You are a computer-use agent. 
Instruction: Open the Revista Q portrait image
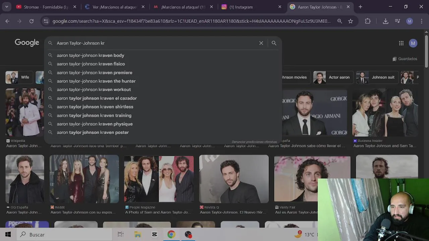coord(234,179)
